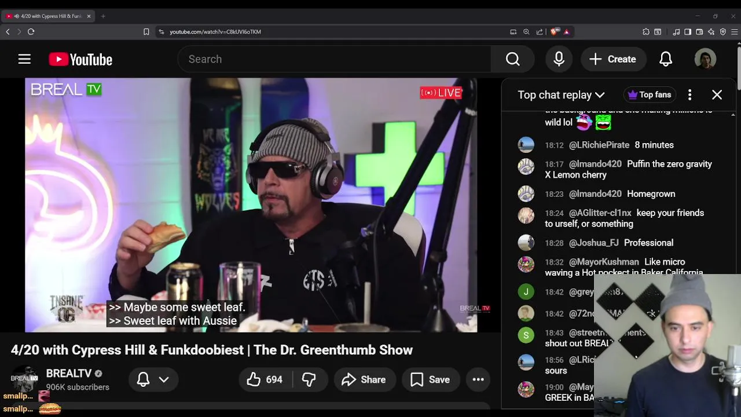Click the search magnifier button
This screenshot has width=741, height=417.
[x=512, y=59]
